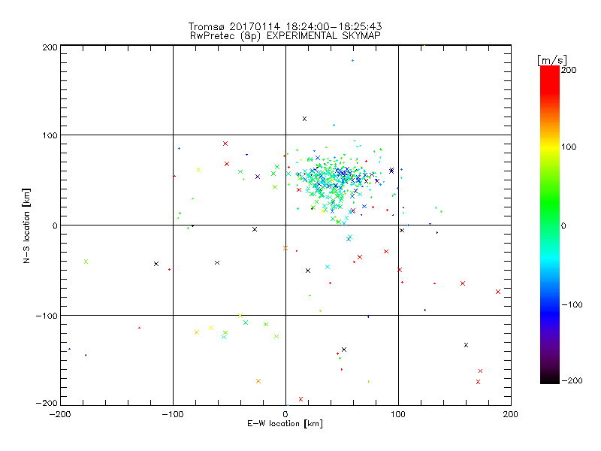Click the plot title 'Tromsø 20170114 18:24:00-18:25:43'

[x=285, y=26]
